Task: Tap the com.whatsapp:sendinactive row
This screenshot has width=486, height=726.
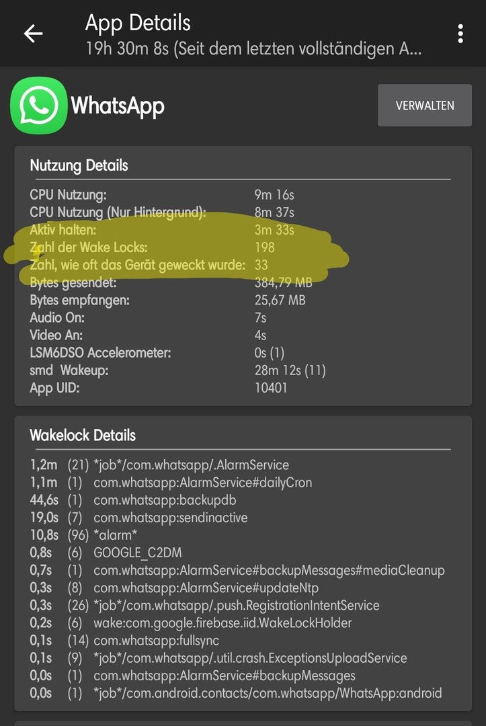Action: [x=139, y=518]
